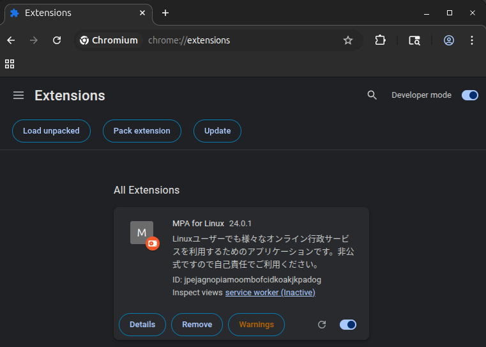
Task: Open the browser extensions puzzle icon
Action: 381,40
